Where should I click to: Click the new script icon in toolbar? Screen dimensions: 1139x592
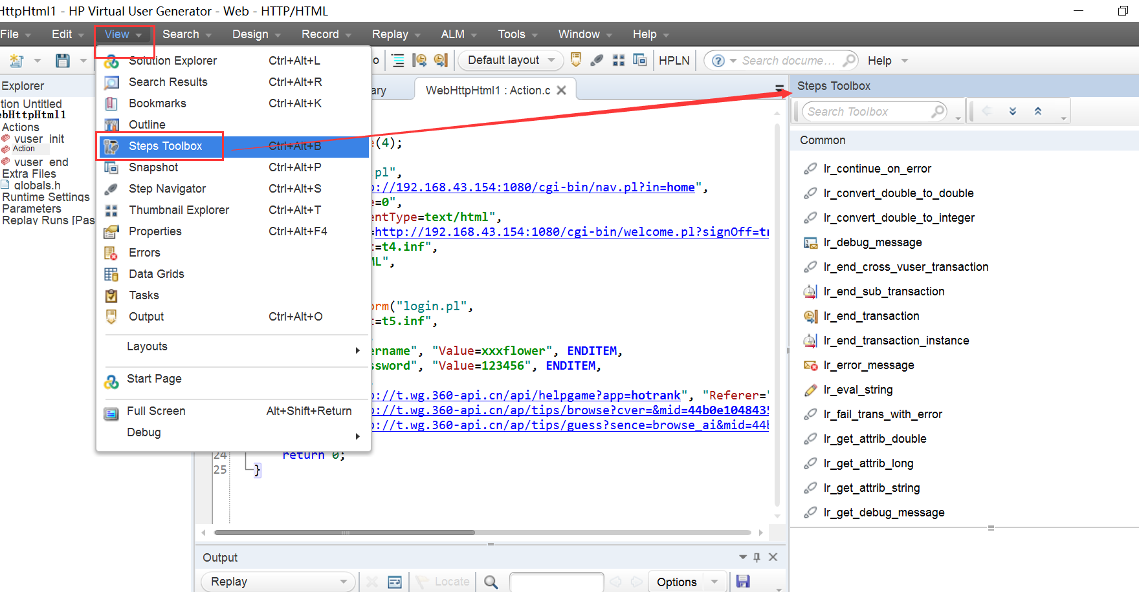pos(17,61)
